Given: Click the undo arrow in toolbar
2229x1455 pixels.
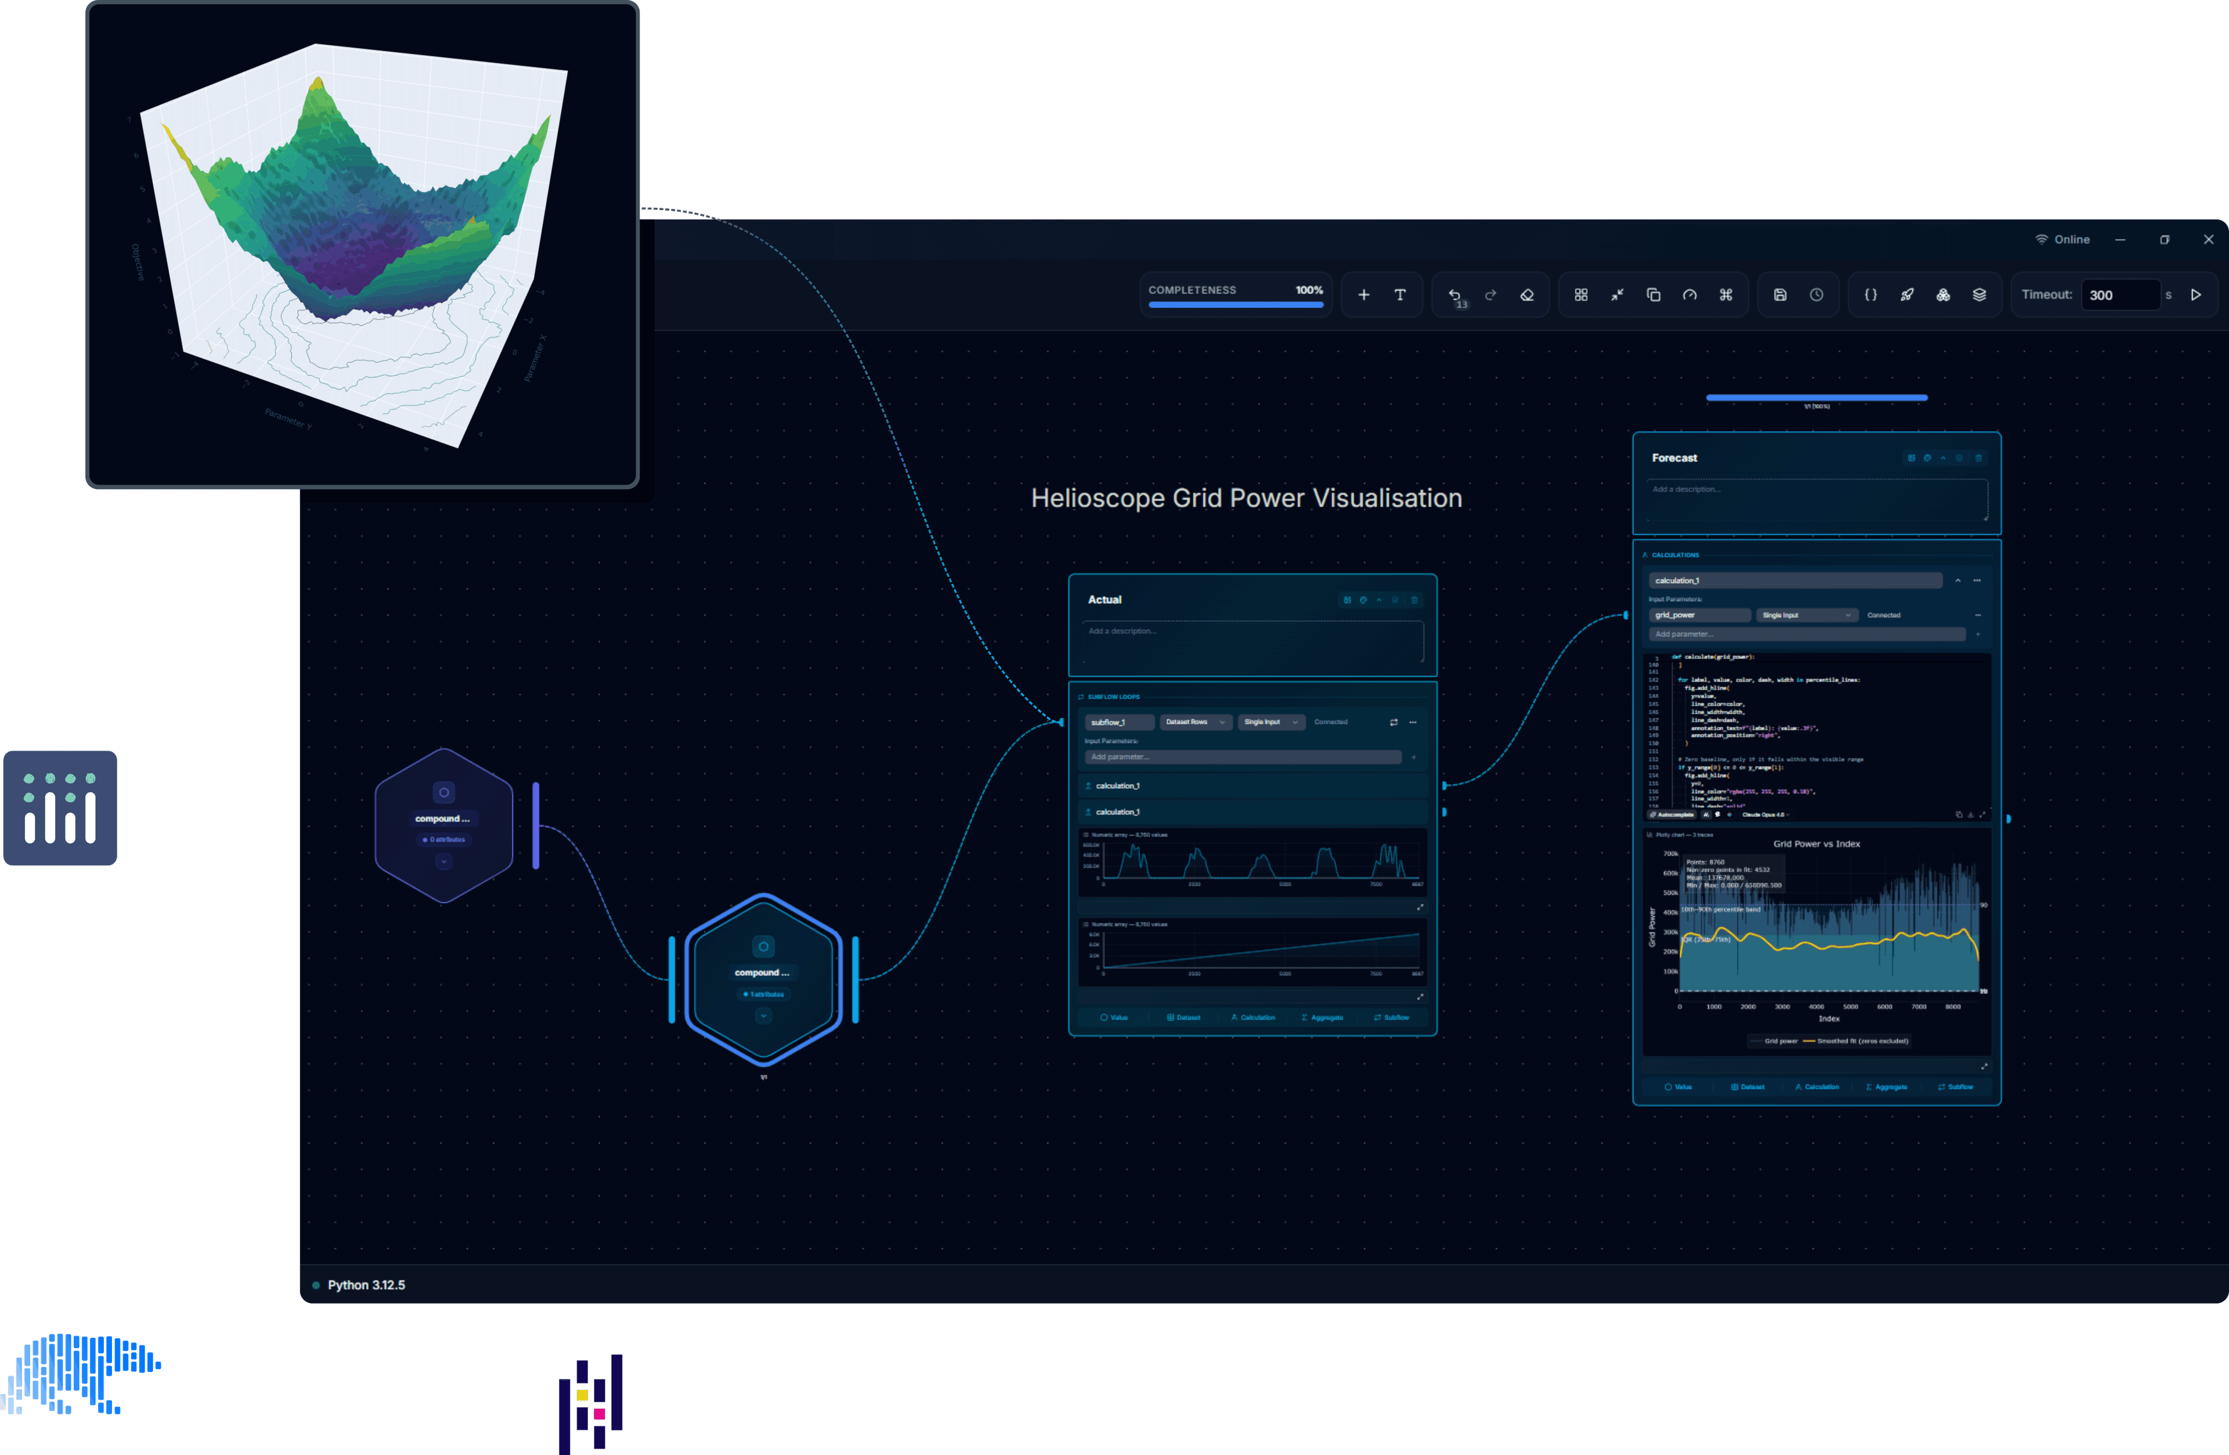Looking at the screenshot, I should tap(1455, 295).
